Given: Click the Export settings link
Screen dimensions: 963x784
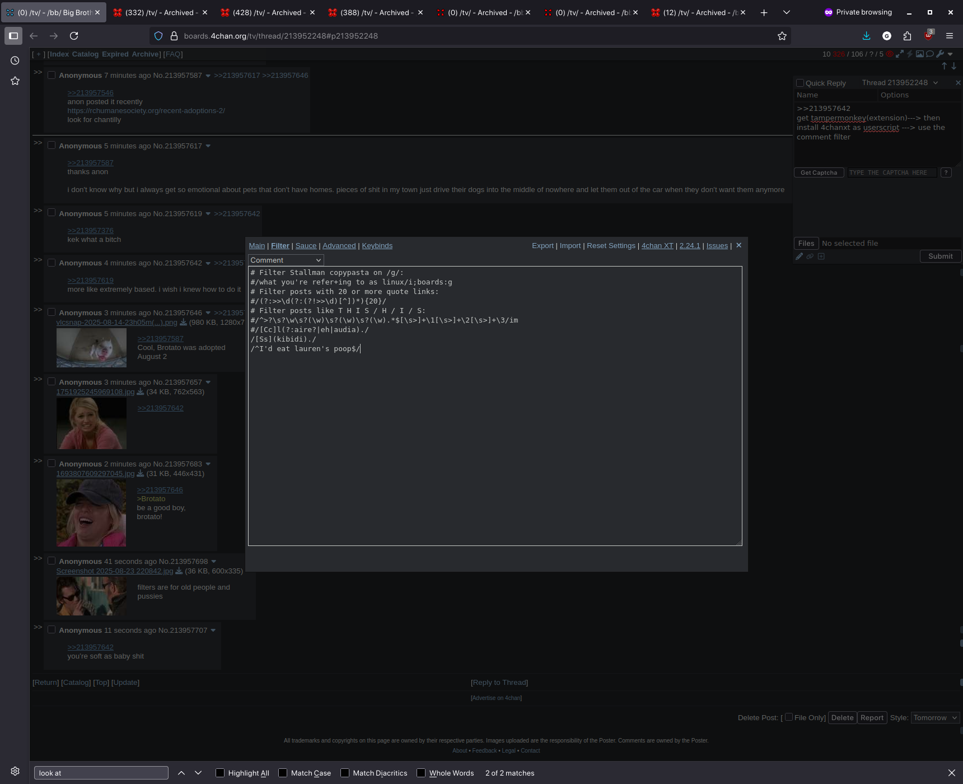Looking at the screenshot, I should tap(542, 246).
